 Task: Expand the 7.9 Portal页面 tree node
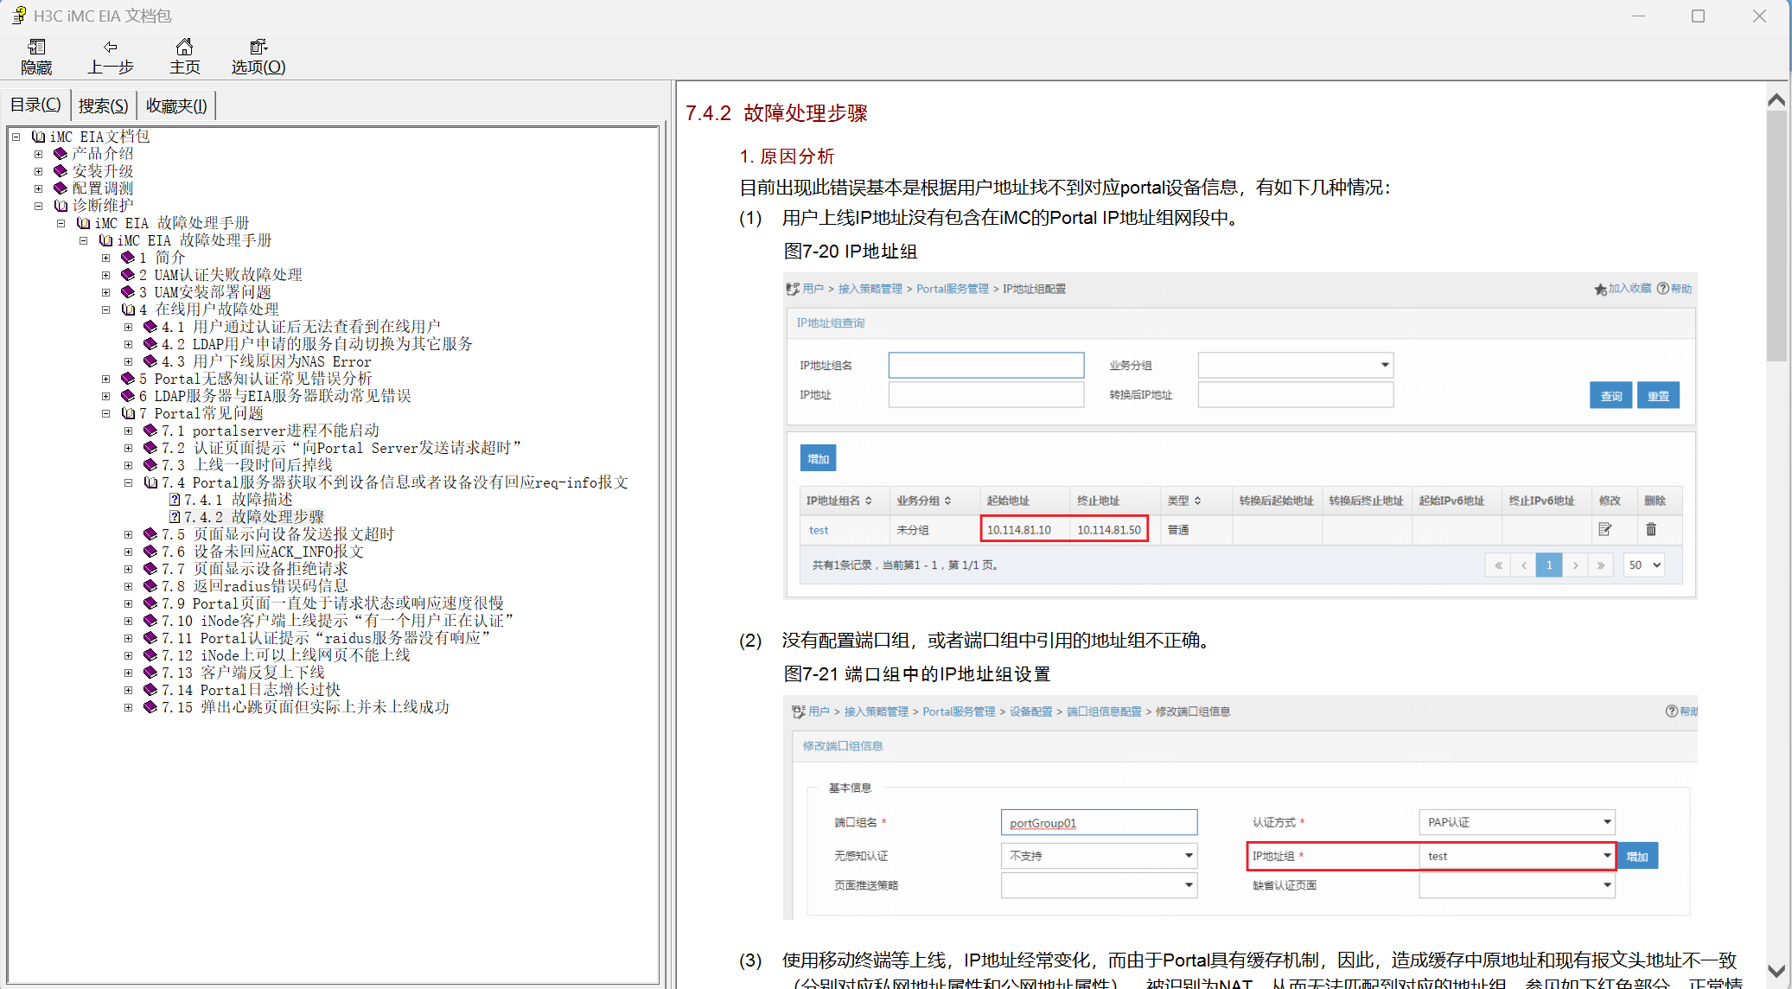click(x=128, y=603)
